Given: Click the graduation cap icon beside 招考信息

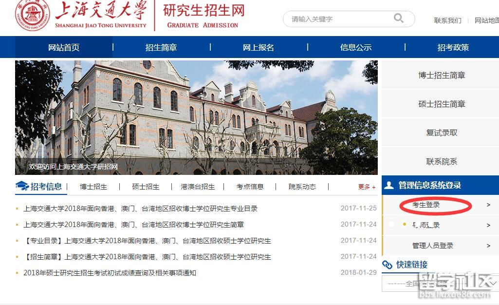Looking at the screenshot, I should pyautogui.click(x=22, y=186).
